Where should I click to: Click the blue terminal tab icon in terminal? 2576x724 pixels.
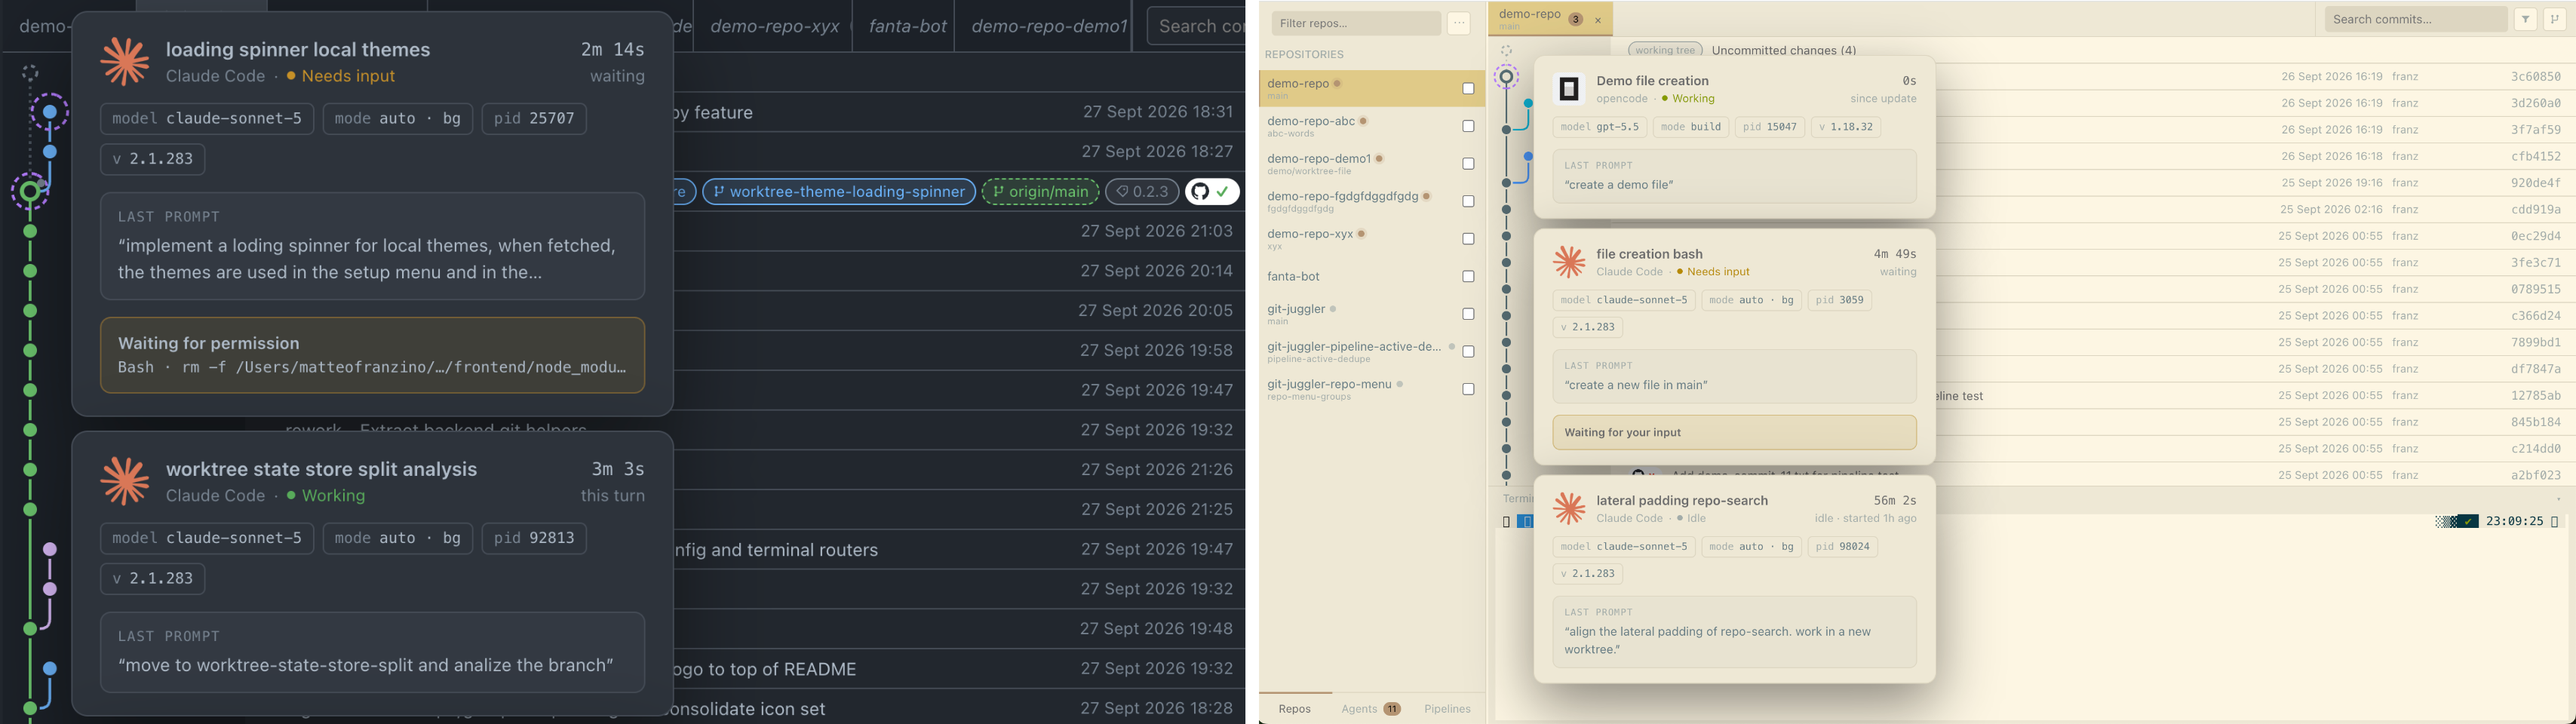tap(1526, 521)
